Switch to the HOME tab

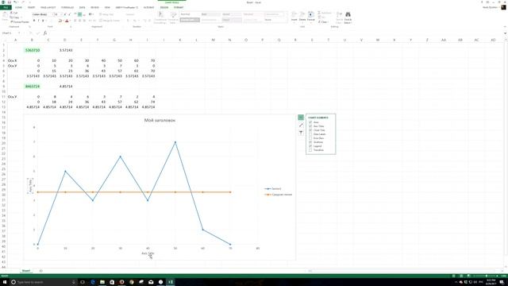[x=18, y=7]
